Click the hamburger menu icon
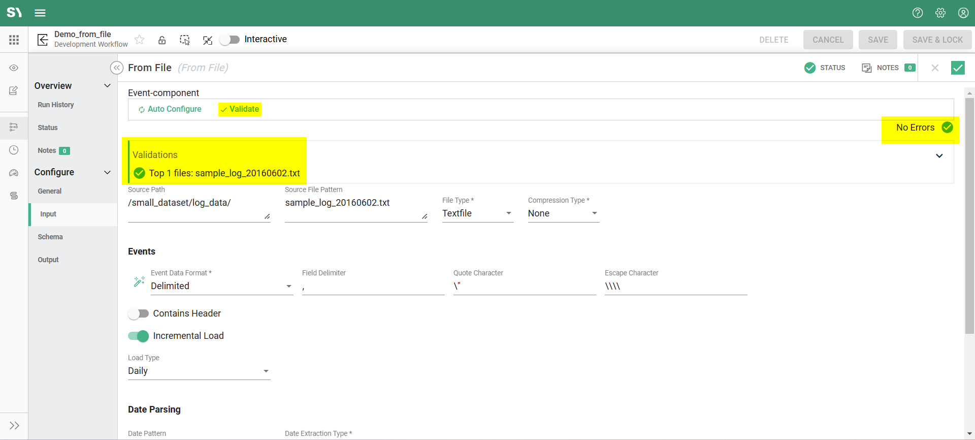The image size is (975, 440). 40,13
